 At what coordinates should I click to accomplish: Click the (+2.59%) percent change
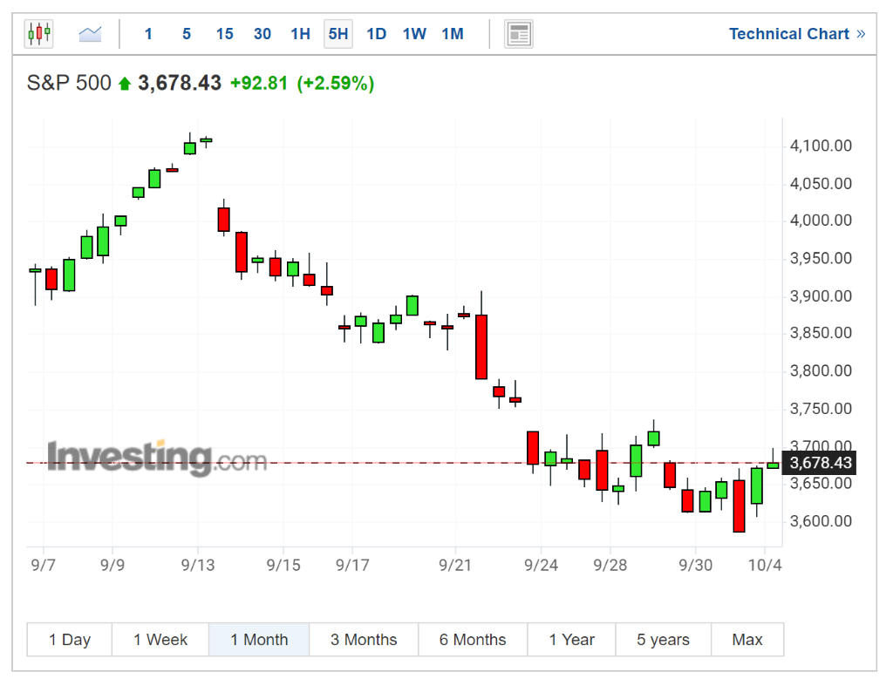click(x=336, y=84)
